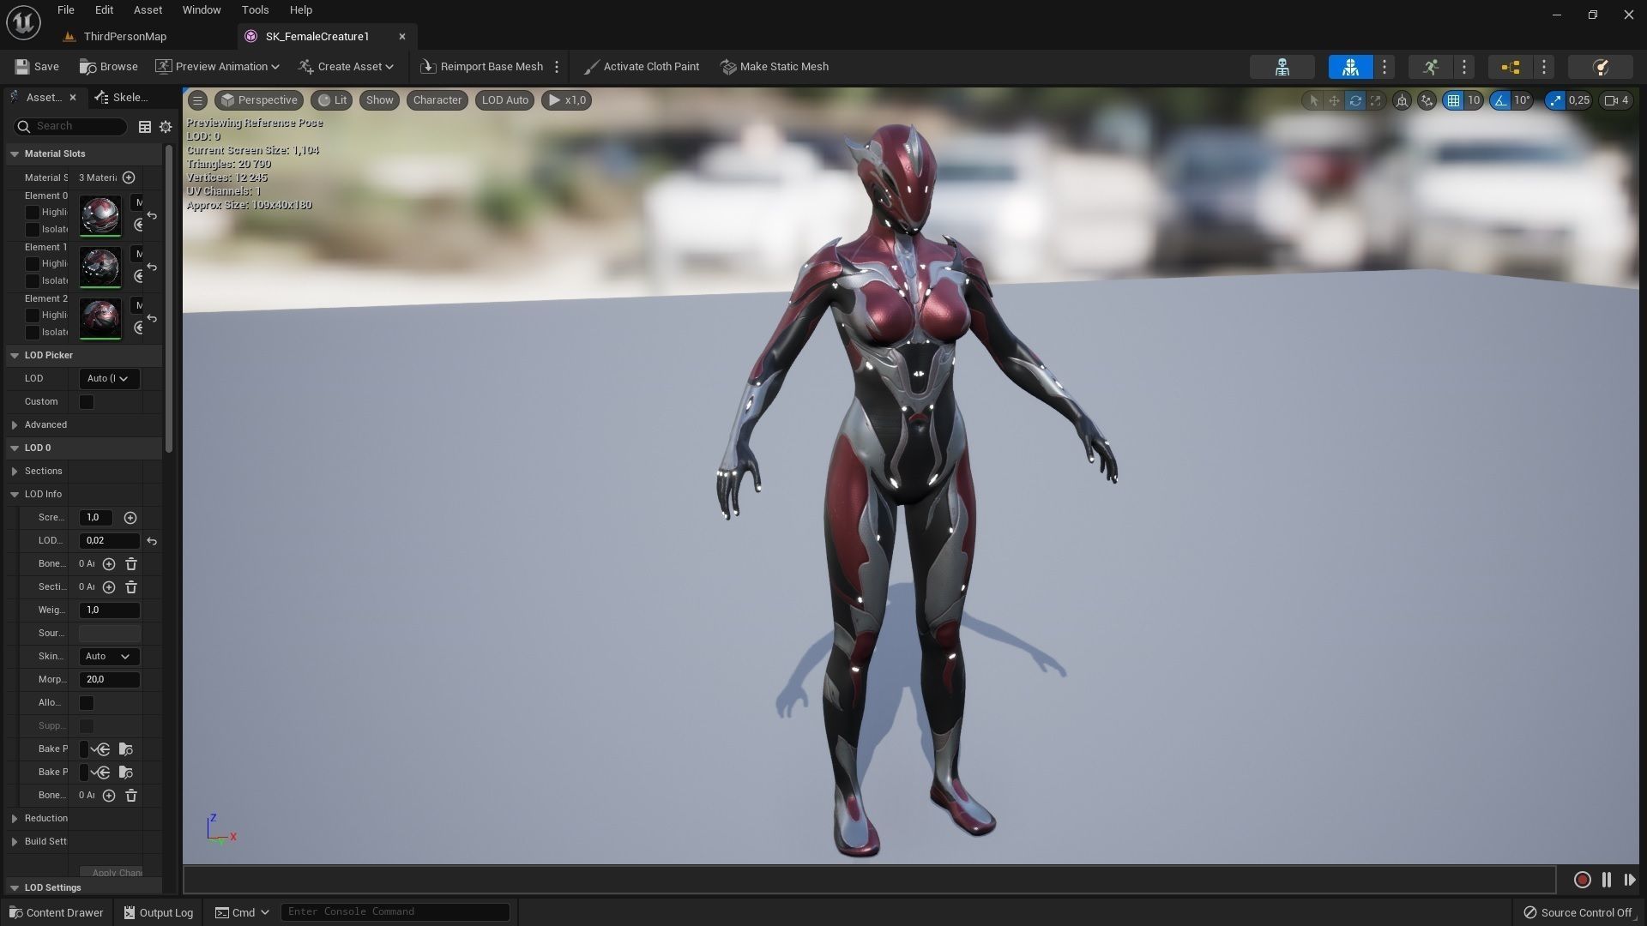Expand the Sections group
The image size is (1647, 926).
click(15, 472)
